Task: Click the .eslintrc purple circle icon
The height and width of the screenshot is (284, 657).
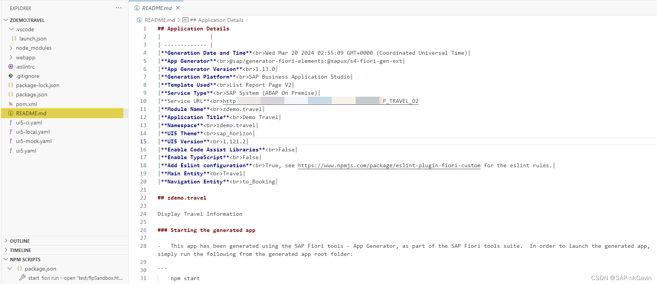Action: [x=11, y=67]
